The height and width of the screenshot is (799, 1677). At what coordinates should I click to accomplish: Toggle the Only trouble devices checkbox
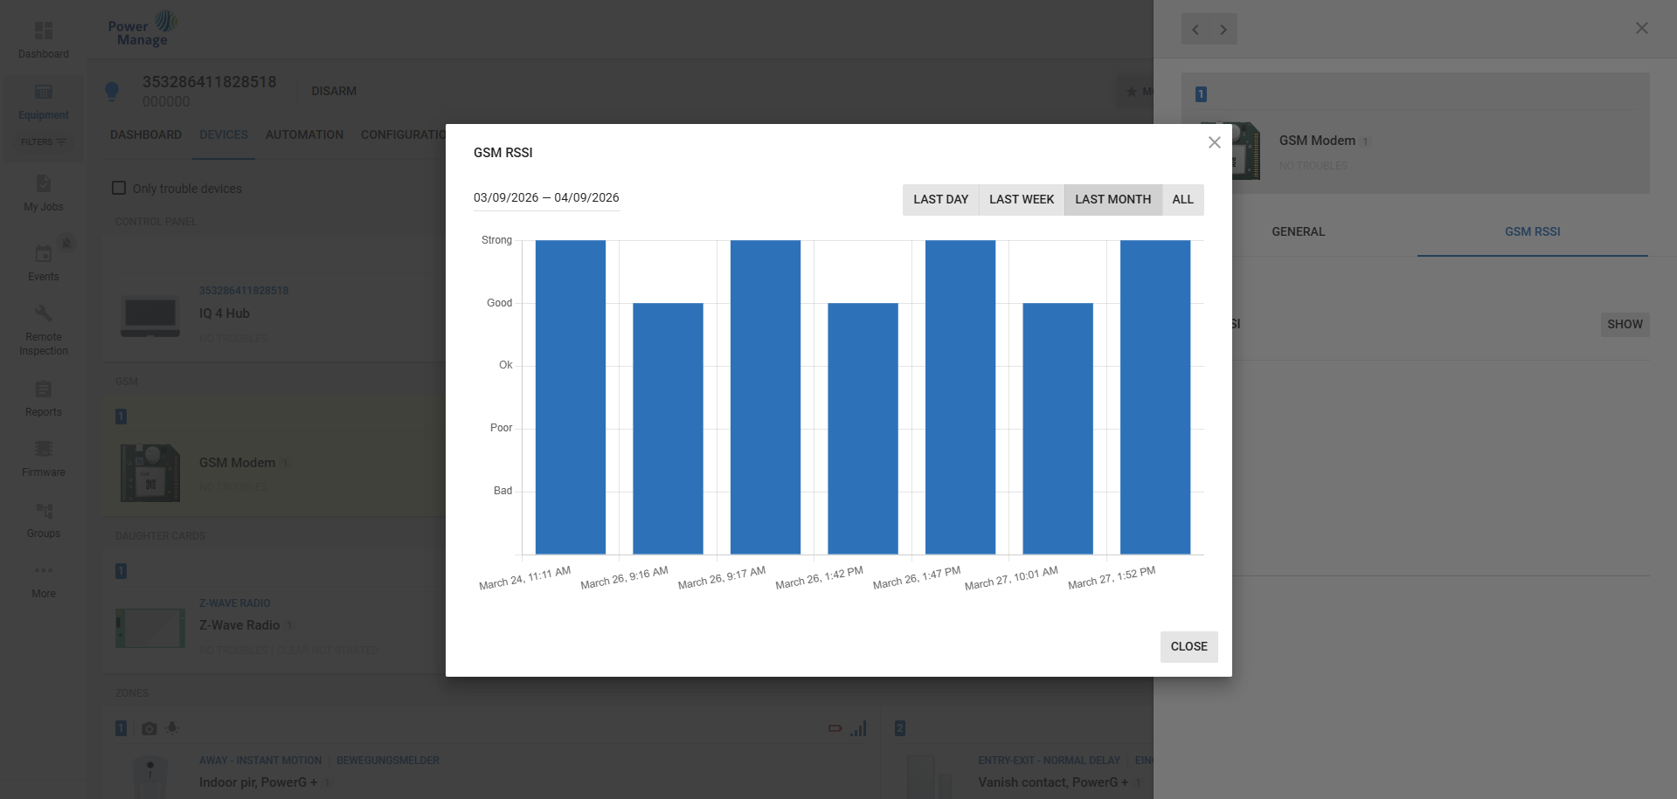(x=119, y=189)
